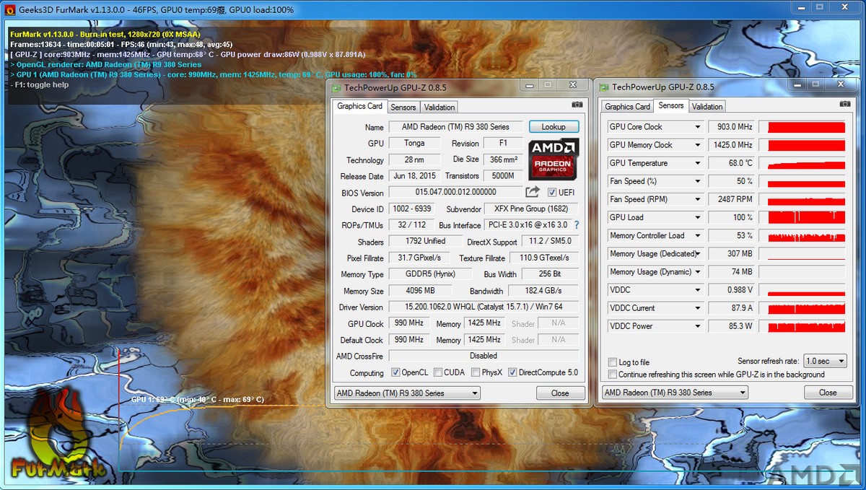866x490 pixels.
Task: Open the VDDC Current sensor dropdown
Action: coord(698,308)
